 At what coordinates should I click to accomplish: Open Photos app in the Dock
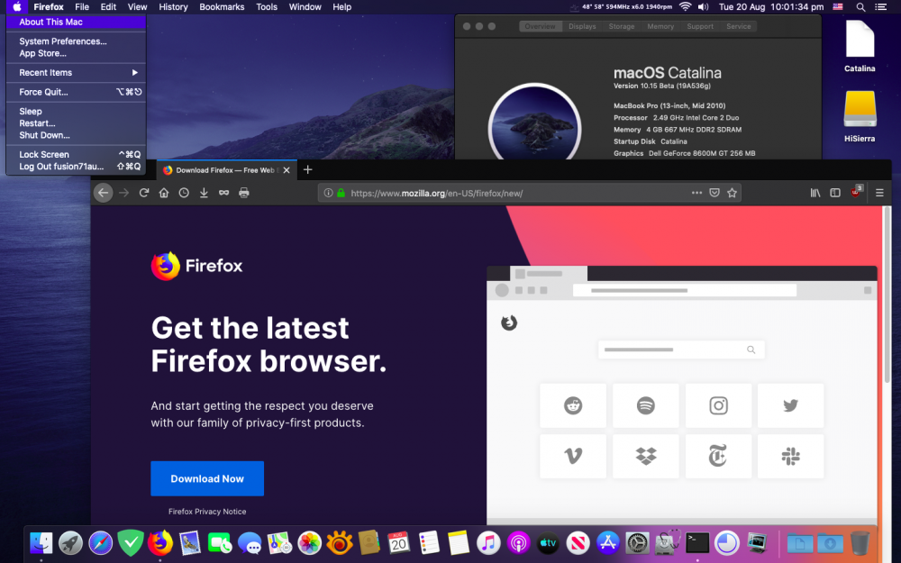[309, 543]
